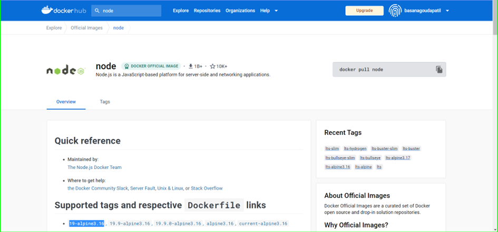This screenshot has height=232, width=498.
Task: Click the lts-alpine recent tag
Action: pyautogui.click(x=363, y=167)
